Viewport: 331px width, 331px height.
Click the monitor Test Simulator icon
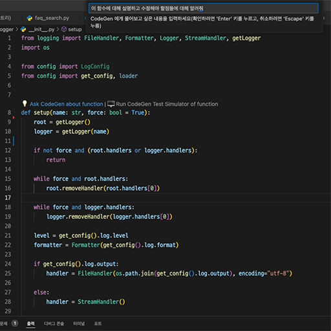(111, 104)
